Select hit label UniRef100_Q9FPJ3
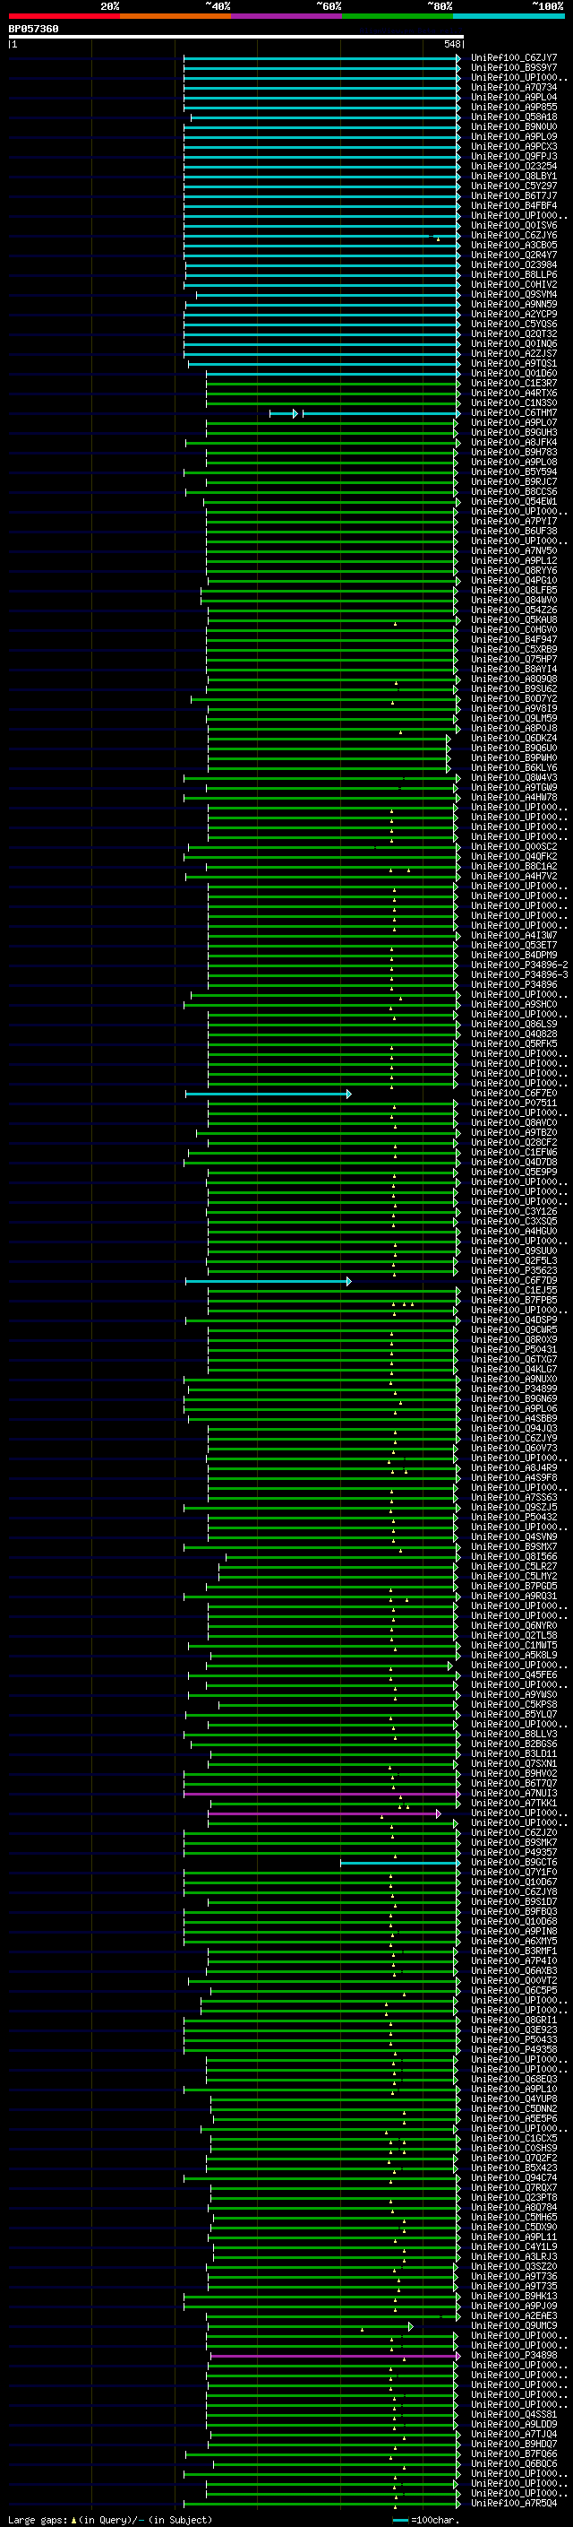 click(x=513, y=156)
